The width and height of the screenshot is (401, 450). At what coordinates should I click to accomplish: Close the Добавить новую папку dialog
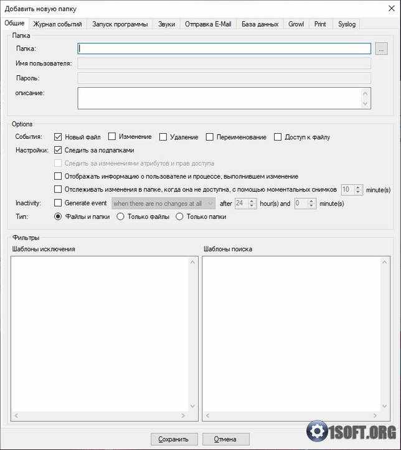[392, 9]
